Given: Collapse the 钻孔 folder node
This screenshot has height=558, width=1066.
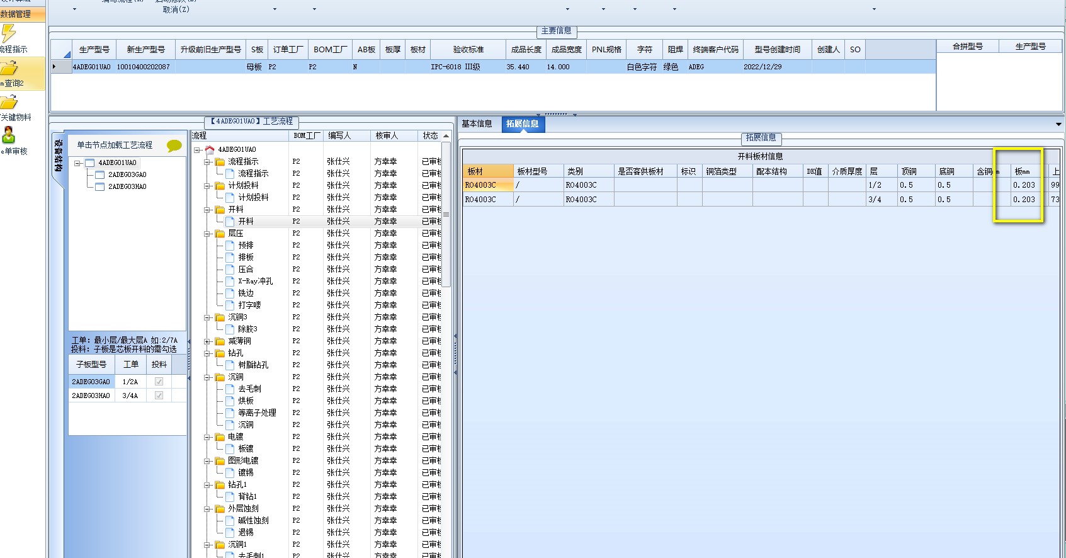Looking at the screenshot, I should click(x=207, y=353).
